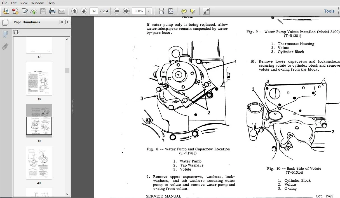Add a sticky note comment
The height and width of the screenshot is (198, 340).
pos(184,11)
